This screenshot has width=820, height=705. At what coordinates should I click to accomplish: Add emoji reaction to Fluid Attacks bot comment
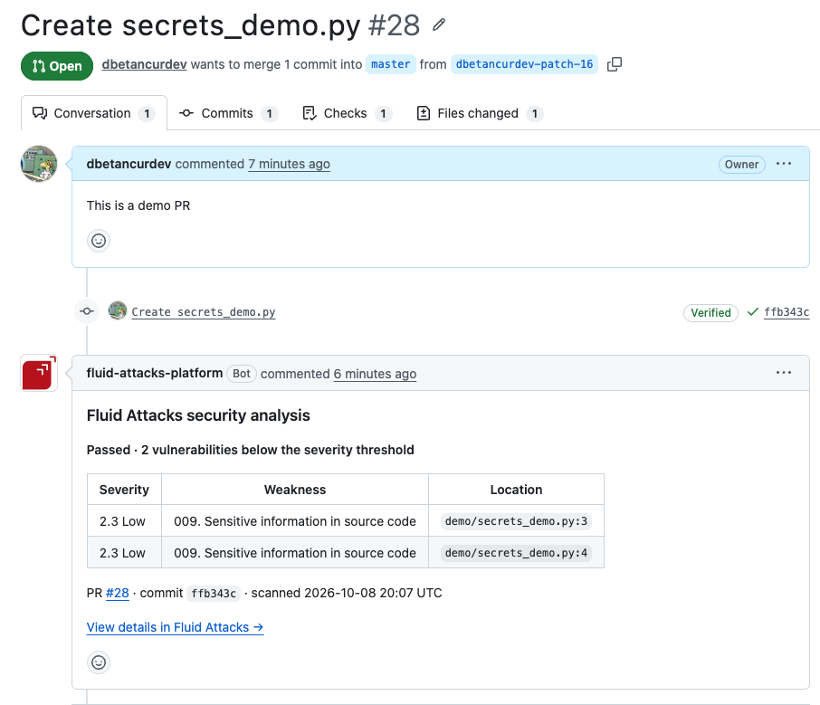point(99,662)
